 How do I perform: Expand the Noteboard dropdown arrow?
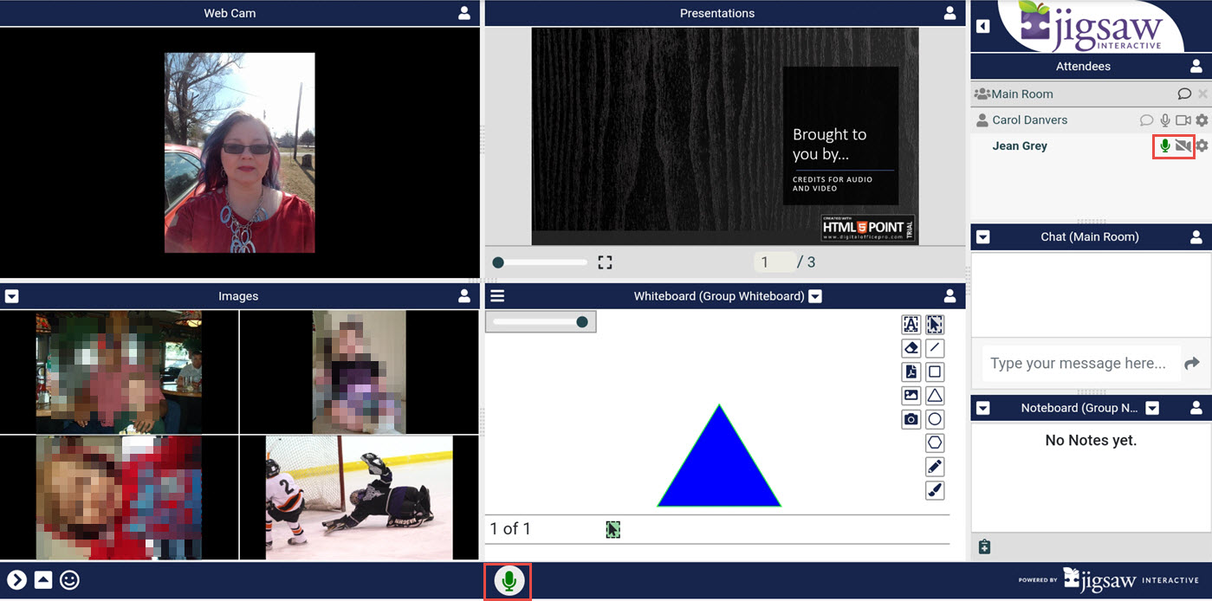click(x=1152, y=408)
